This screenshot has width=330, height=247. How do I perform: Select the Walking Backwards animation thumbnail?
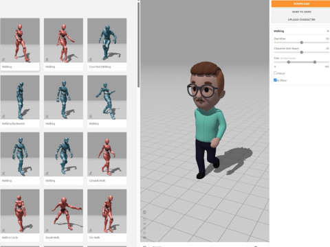tap(20, 97)
